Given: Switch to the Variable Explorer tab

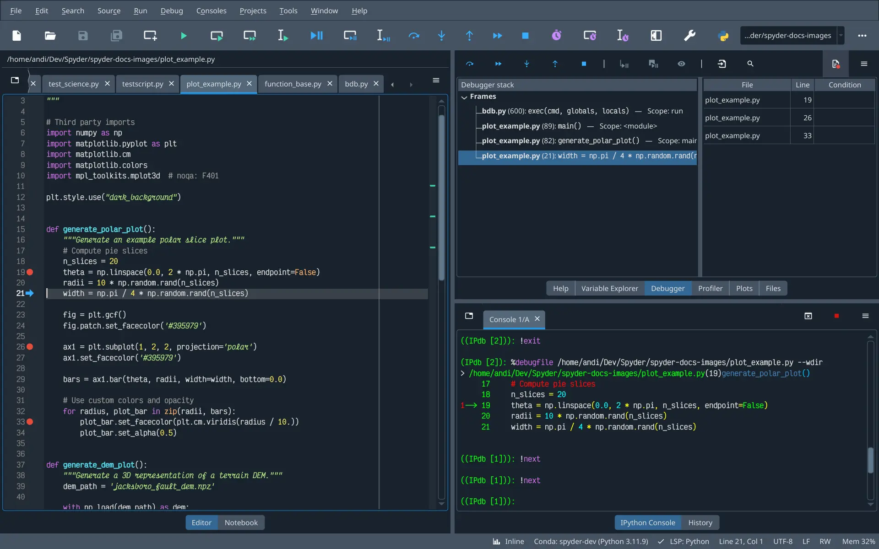Looking at the screenshot, I should [x=609, y=288].
